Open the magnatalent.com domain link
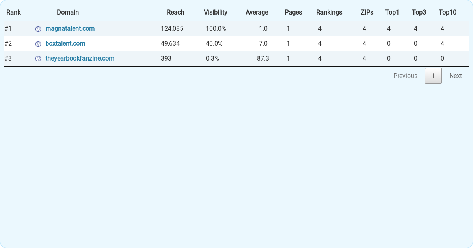Viewport: 473px width, 248px height. [70, 28]
